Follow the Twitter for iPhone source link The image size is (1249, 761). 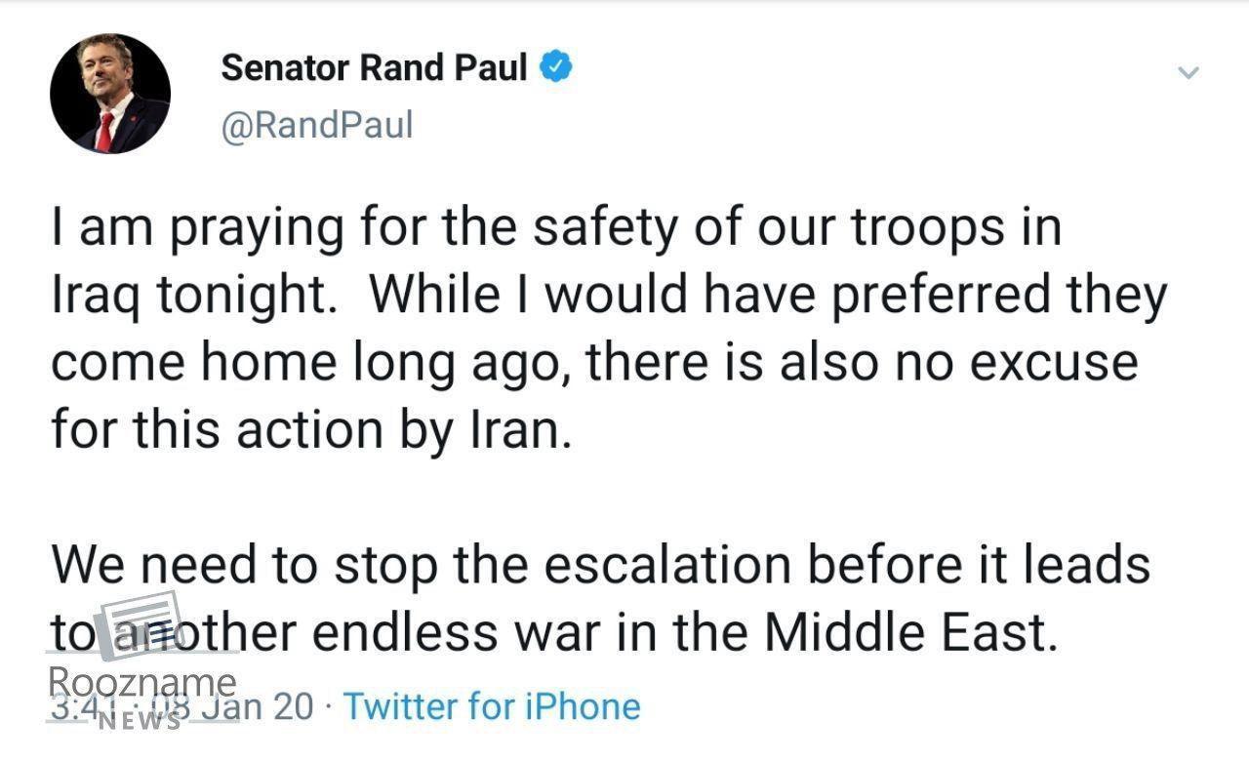point(492,706)
